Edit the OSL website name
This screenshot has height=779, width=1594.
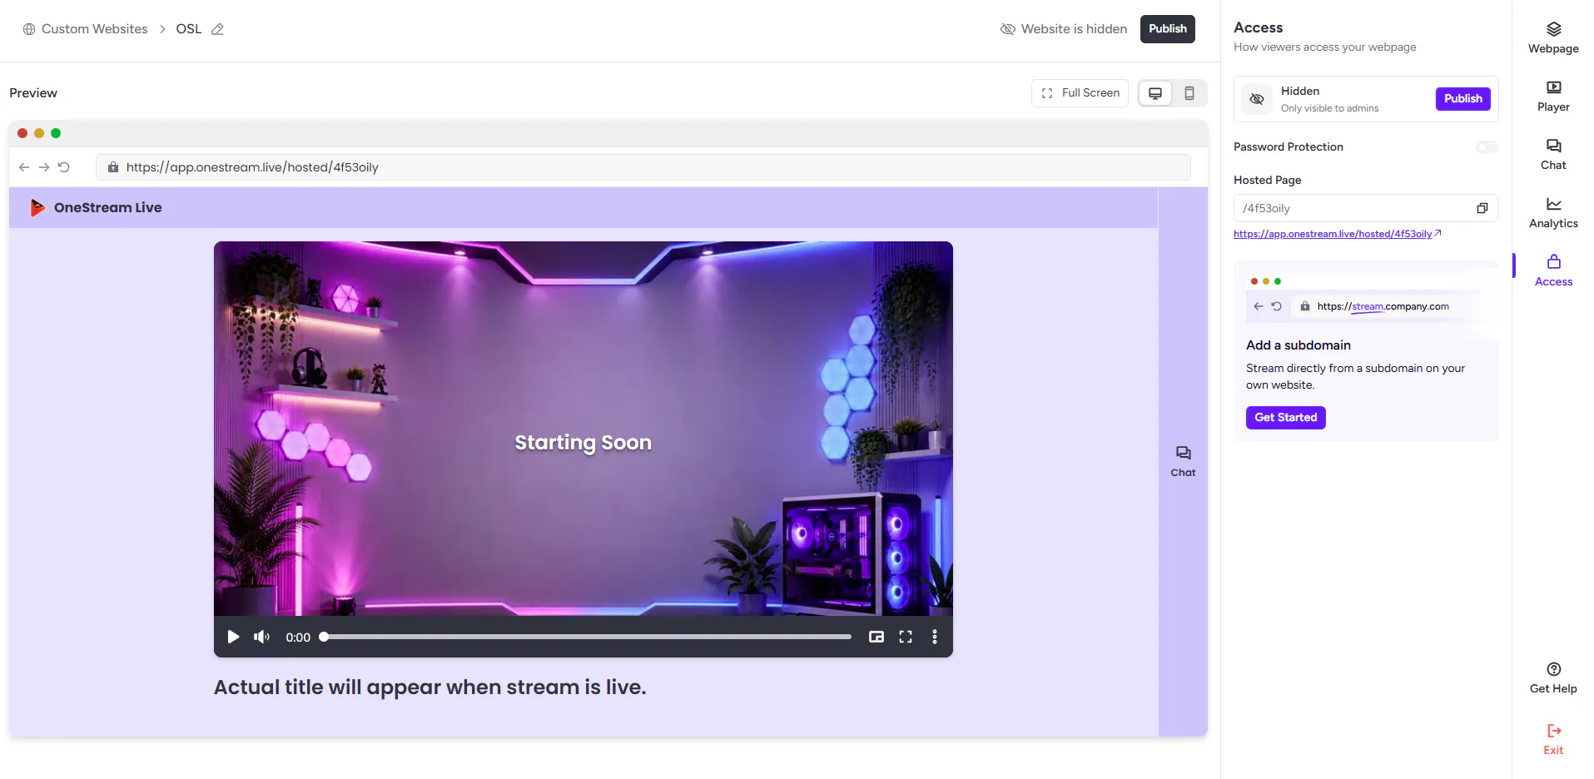pyautogui.click(x=217, y=29)
